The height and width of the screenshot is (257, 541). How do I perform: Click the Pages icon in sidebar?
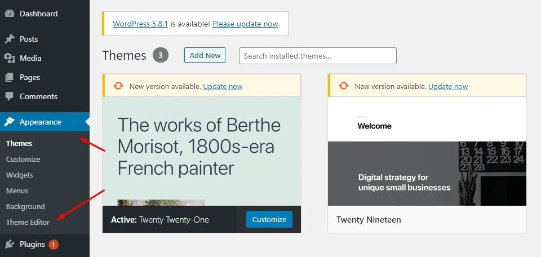[x=10, y=78]
